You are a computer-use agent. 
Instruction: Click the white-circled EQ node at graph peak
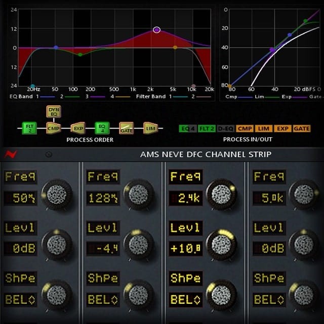156,30
